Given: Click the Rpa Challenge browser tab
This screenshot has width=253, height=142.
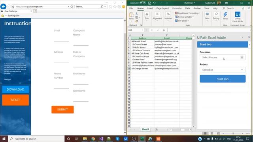Looking at the screenshot, I should click(16, 11).
